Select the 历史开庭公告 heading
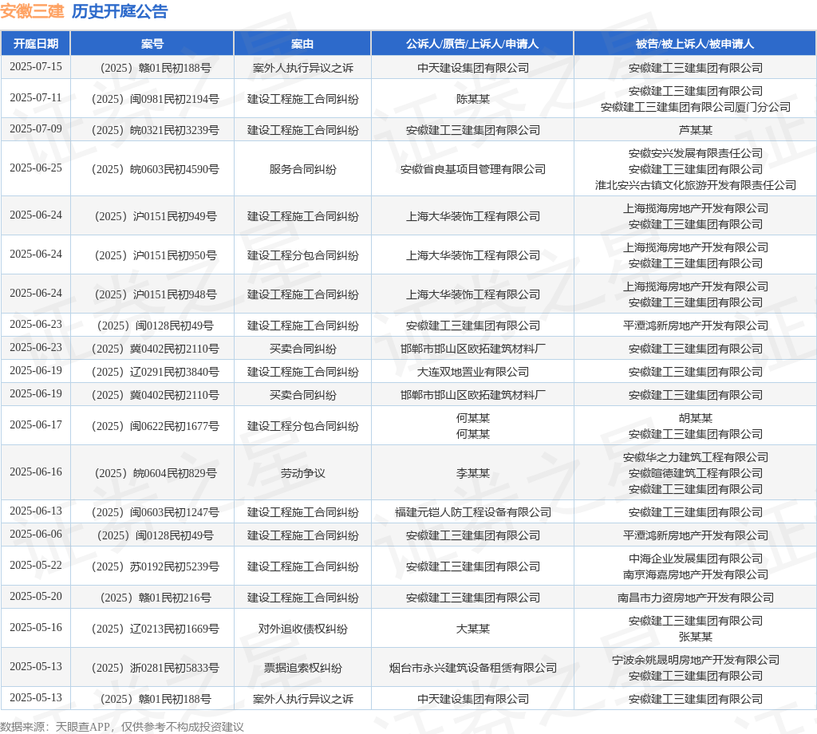The width and height of the screenshot is (817, 734). 120,11
